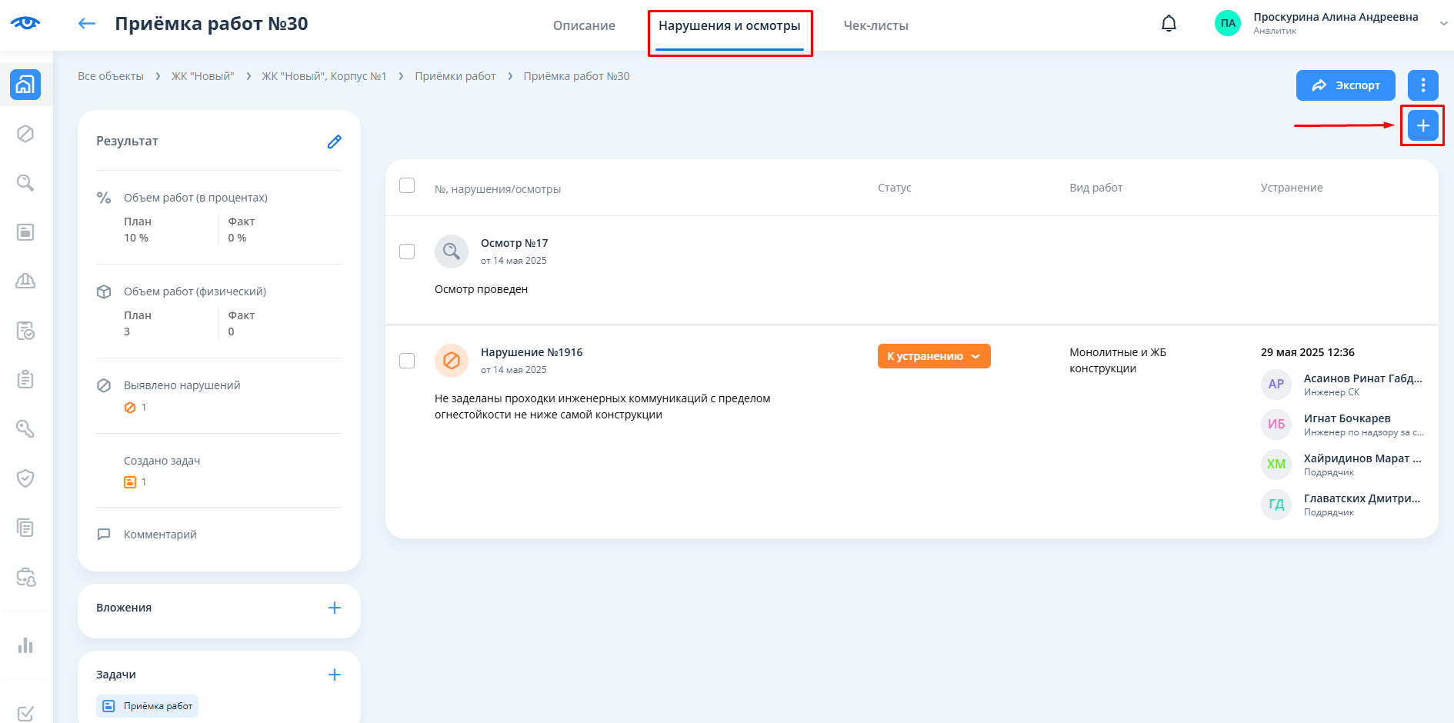This screenshot has width=1454, height=723.
Task: Tick the checkbox for Нарушение №1916
Action: [x=407, y=361]
